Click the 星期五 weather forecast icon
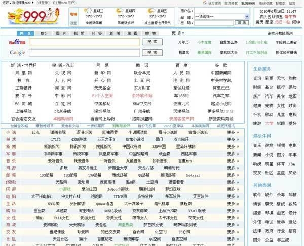The height and width of the screenshot is (246, 304). point(151,10)
